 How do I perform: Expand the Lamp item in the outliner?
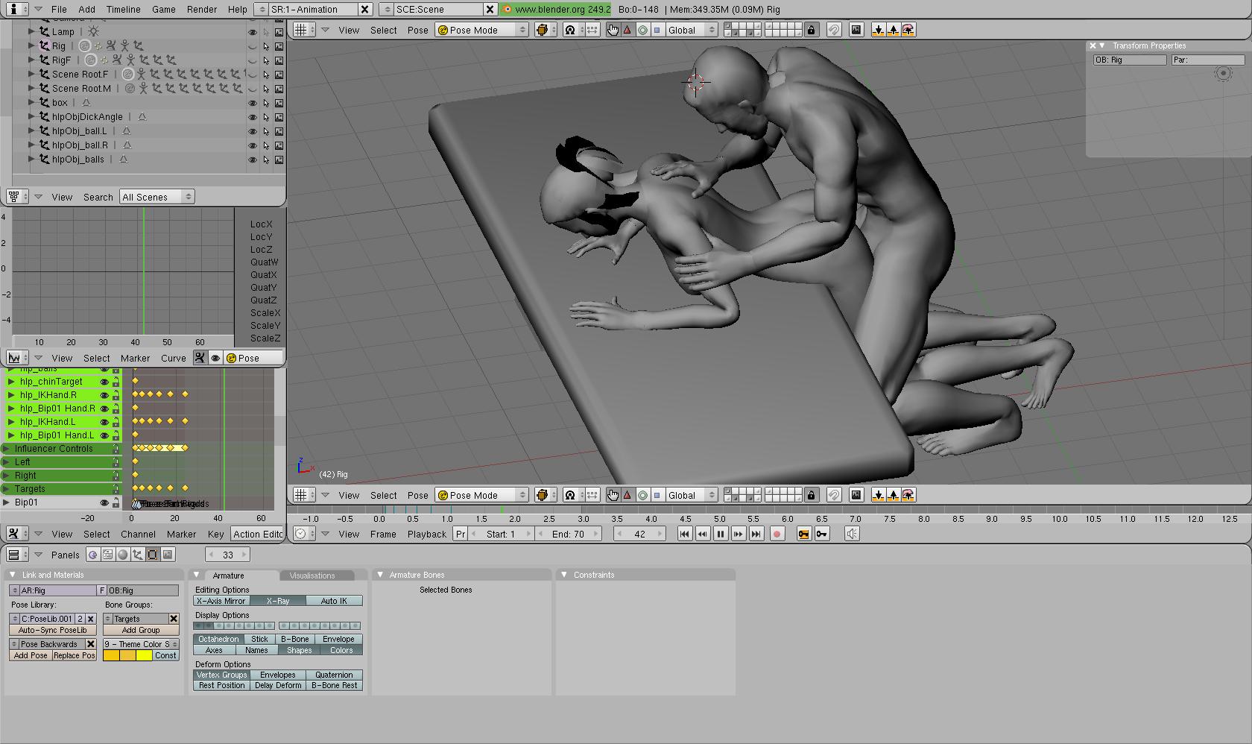coord(31,32)
